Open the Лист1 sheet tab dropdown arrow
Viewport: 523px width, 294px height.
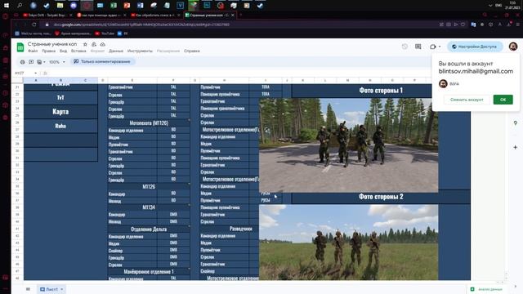coord(62,289)
